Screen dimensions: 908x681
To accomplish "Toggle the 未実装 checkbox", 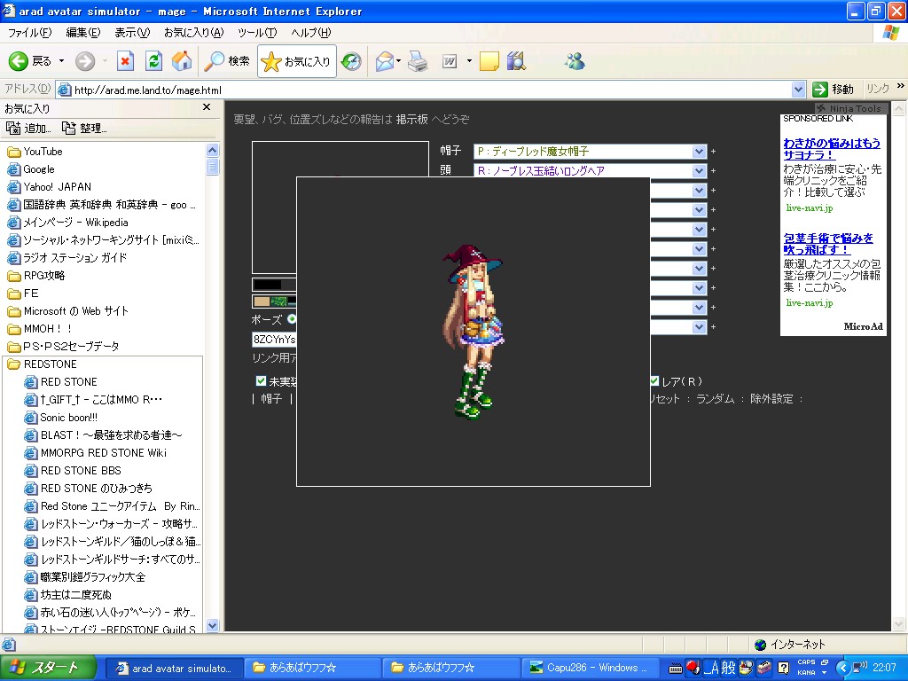I will (x=262, y=380).
